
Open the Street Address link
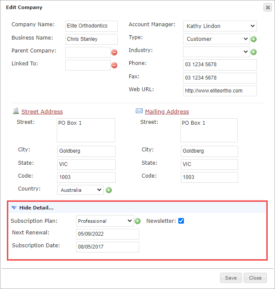(x=42, y=111)
